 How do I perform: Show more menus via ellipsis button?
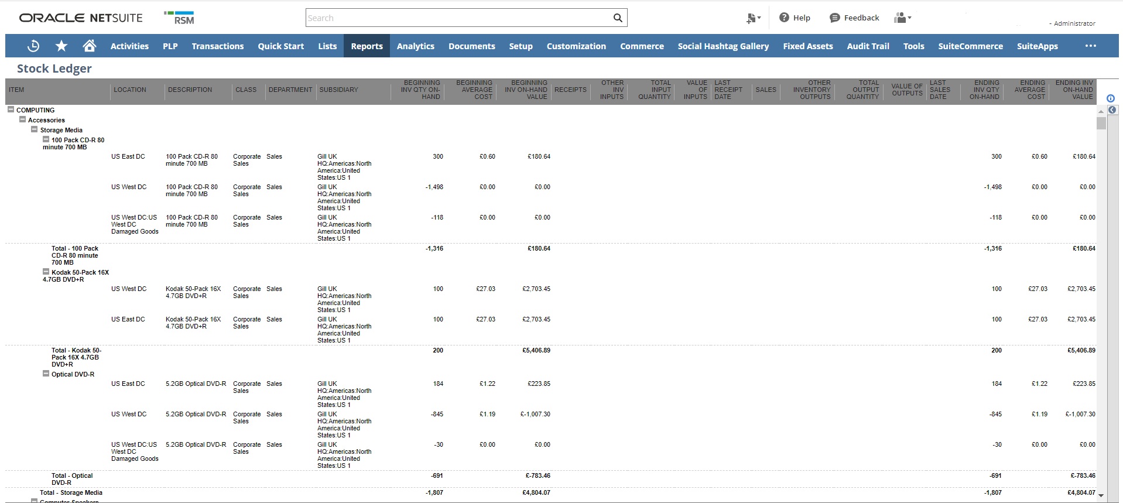(x=1090, y=46)
